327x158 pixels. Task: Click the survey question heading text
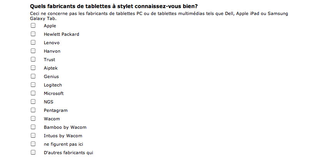point(114,6)
